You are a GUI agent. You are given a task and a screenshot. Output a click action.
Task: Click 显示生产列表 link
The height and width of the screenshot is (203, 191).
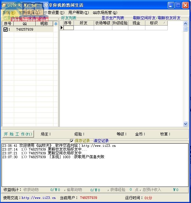[x=113, y=18]
